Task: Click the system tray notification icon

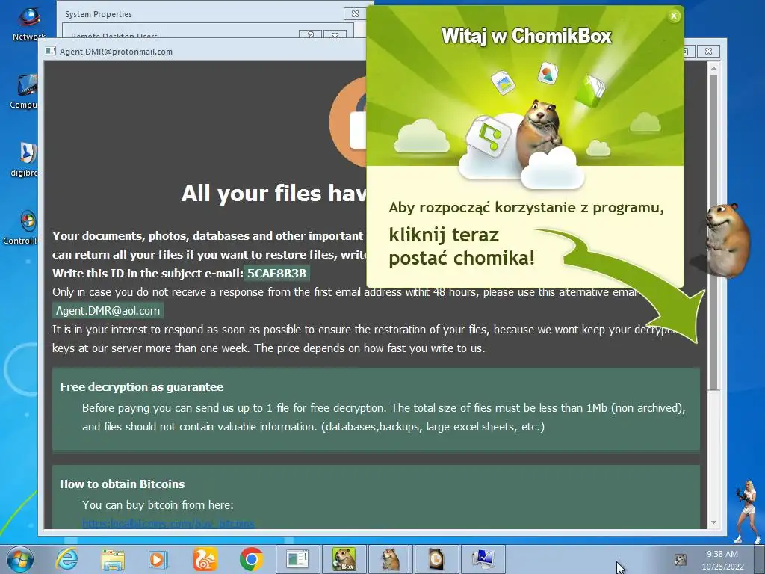Action: (x=680, y=559)
